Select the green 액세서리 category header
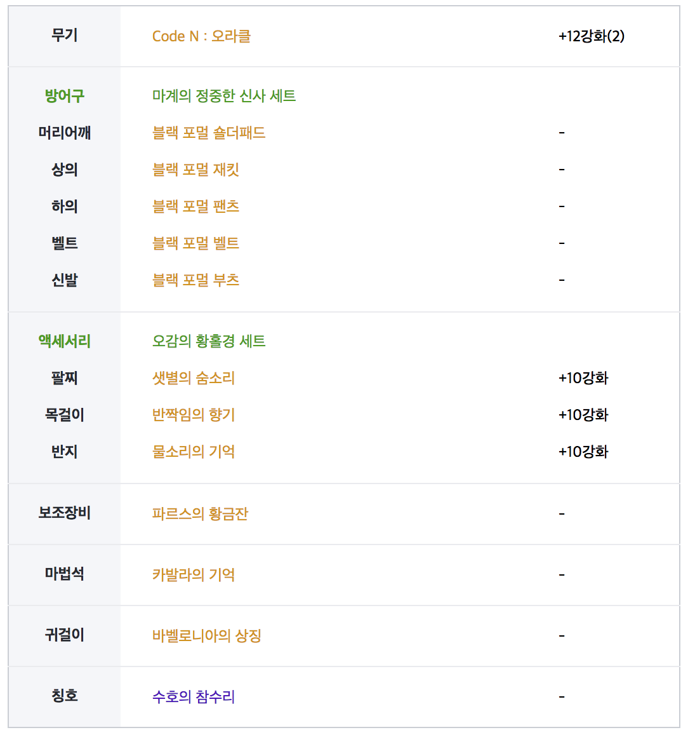 tap(65, 341)
